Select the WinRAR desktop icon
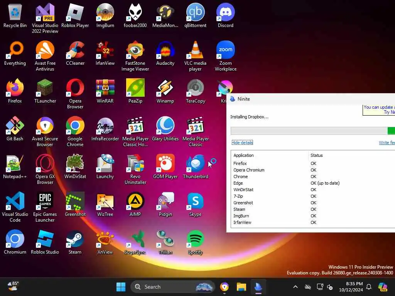The image size is (395, 296). (105, 91)
